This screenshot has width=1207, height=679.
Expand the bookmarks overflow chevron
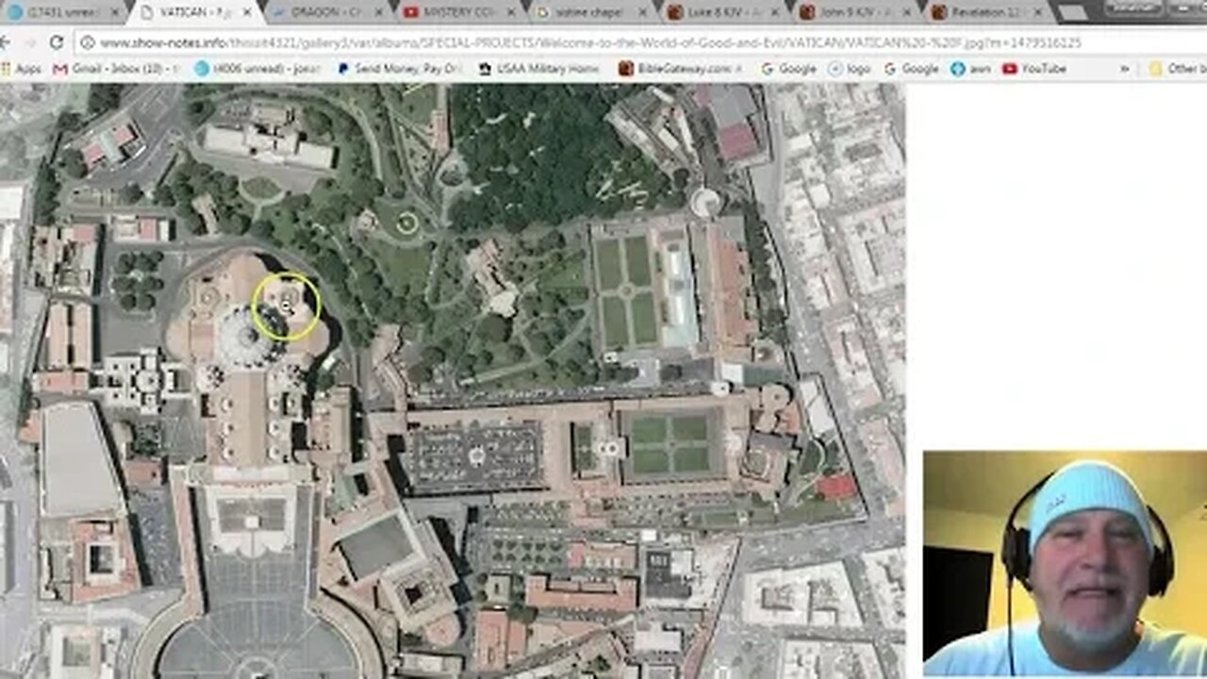[x=1124, y=69]
